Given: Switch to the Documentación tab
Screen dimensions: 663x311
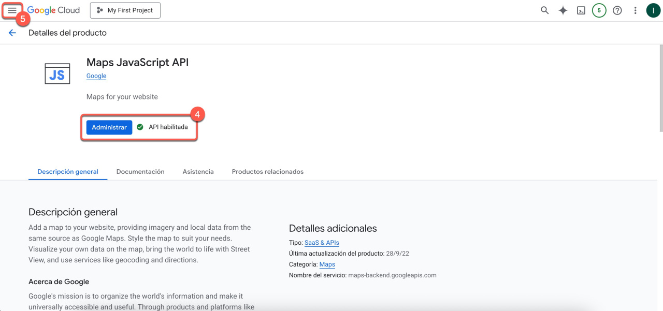Looking at the screenshot, I should (140, 172).
